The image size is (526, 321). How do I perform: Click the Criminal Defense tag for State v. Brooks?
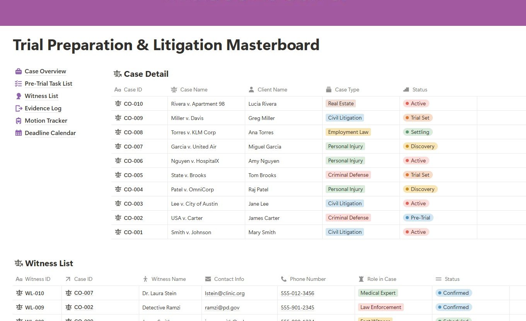click(348, 175)
